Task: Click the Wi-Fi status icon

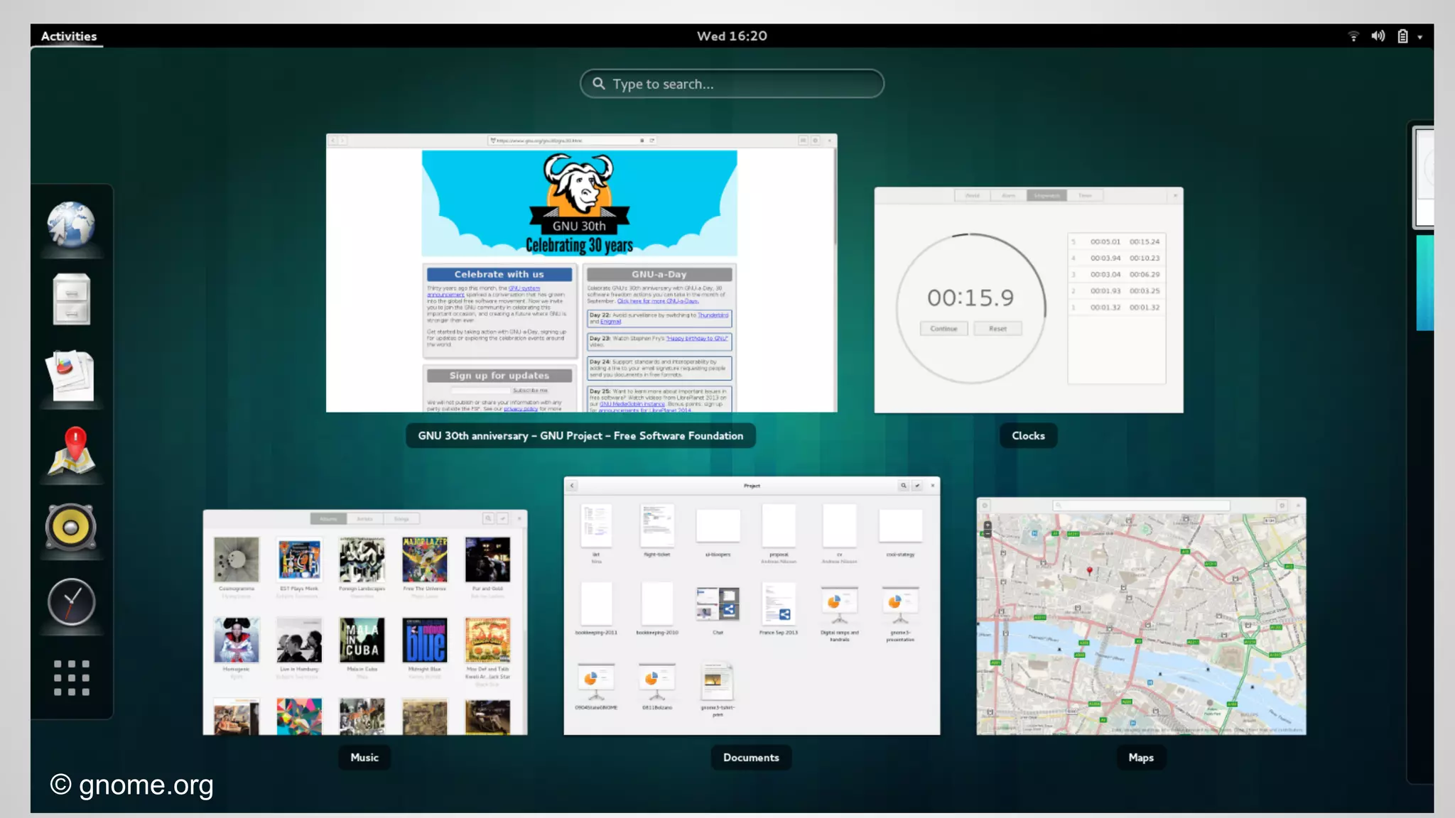Action: click(x=1353, y=36)
